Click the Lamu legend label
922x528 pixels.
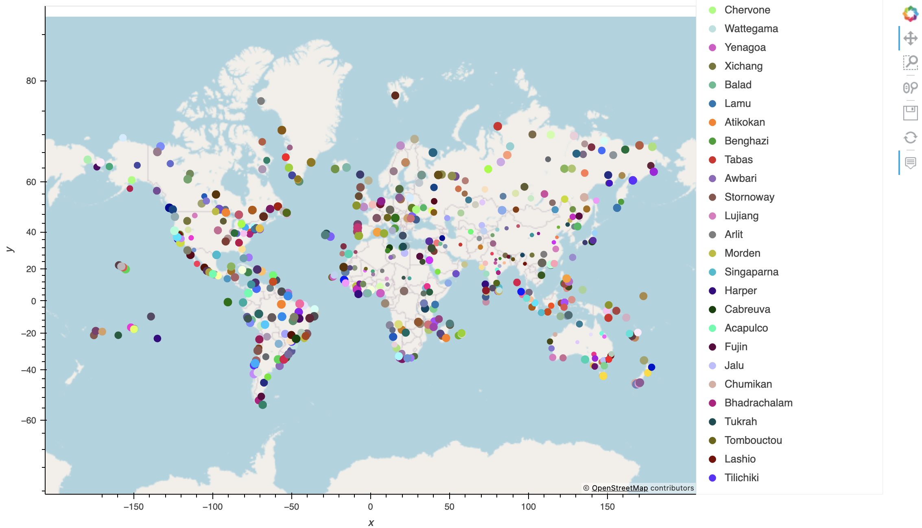click(737, 104)
